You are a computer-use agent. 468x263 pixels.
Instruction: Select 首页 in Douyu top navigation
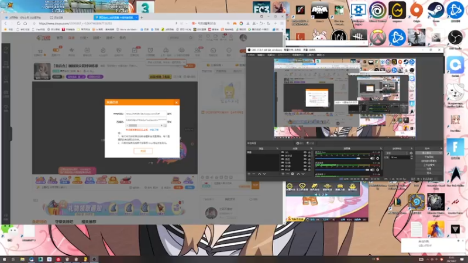tap(60, 38)
